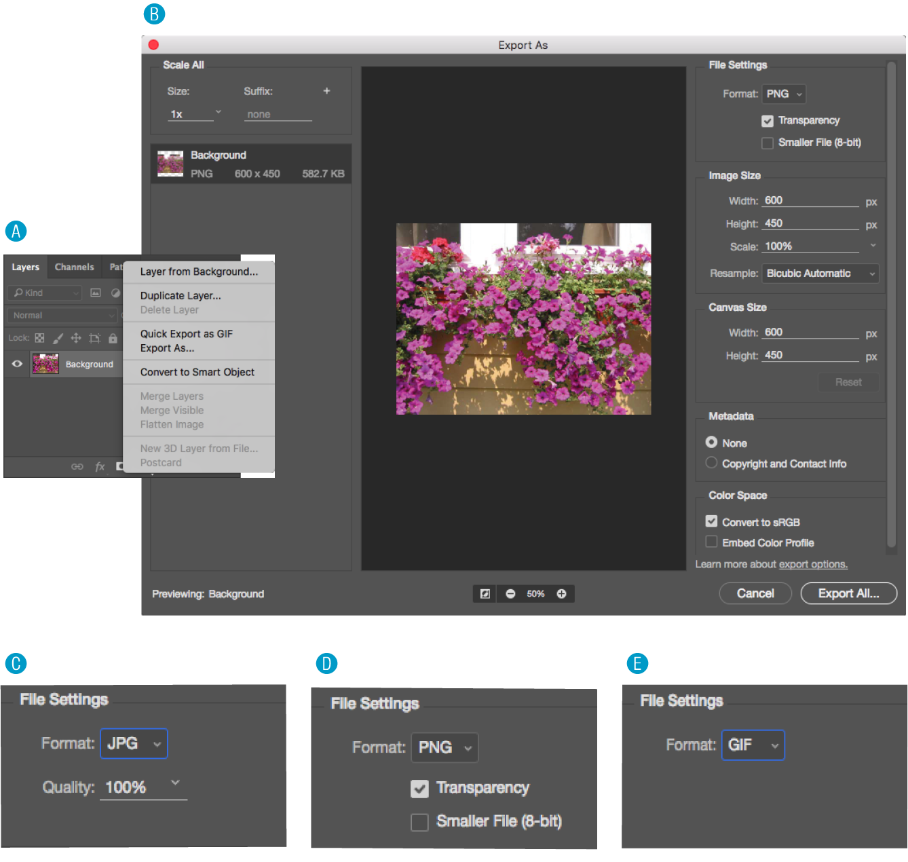Click the image Width input field

point(810,200)
